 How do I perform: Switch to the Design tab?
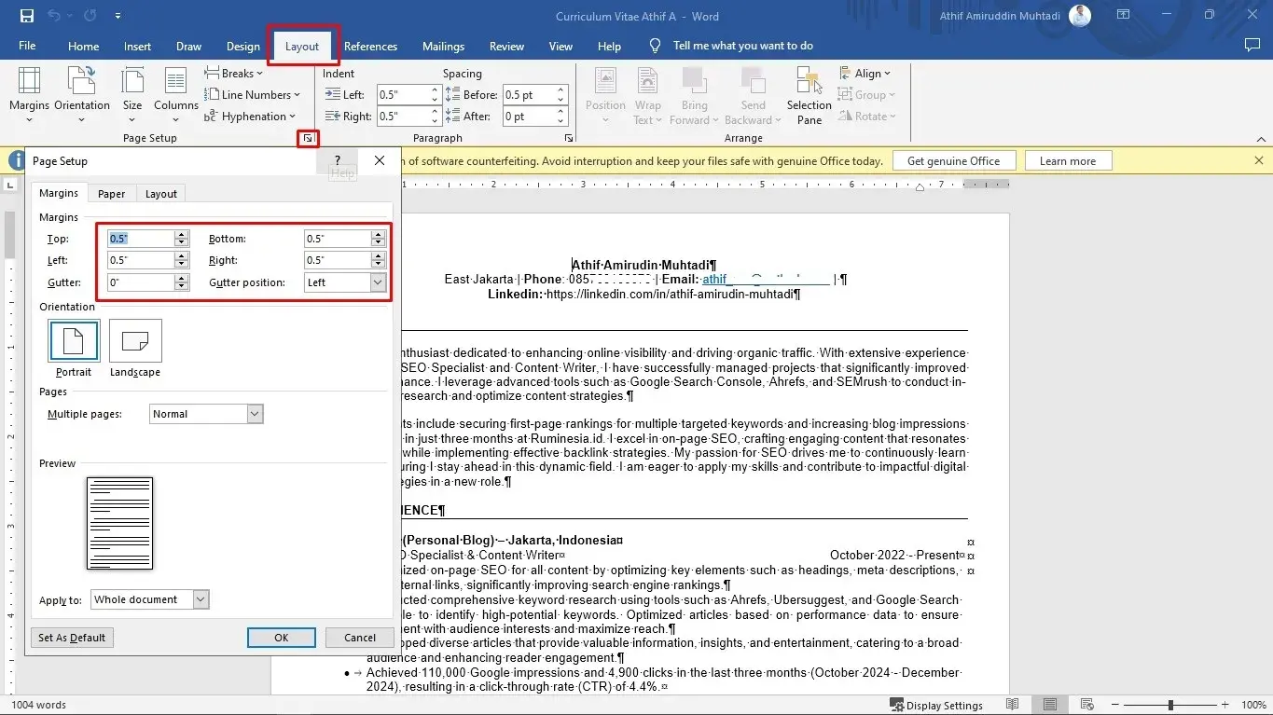[242, 46]
